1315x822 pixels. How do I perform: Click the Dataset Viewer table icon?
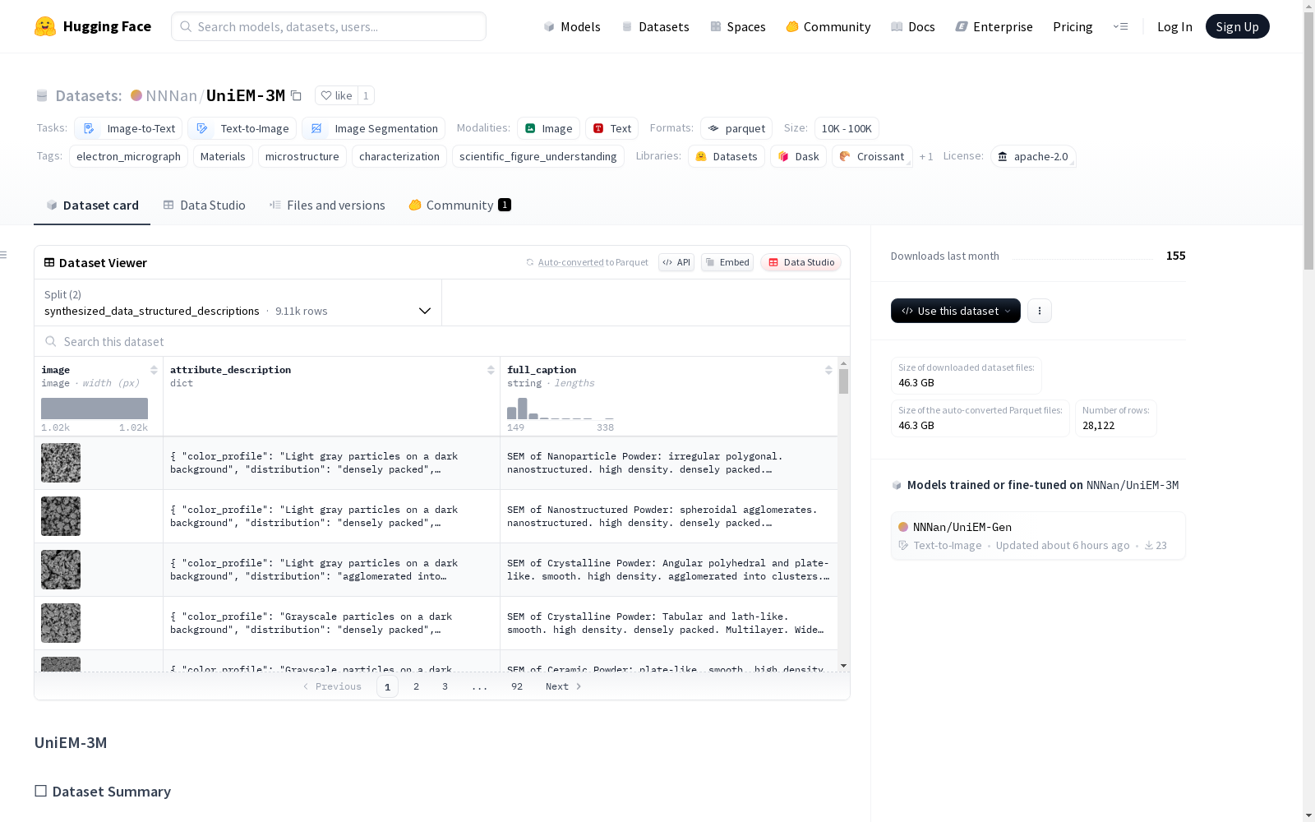(x=49, y=262)
